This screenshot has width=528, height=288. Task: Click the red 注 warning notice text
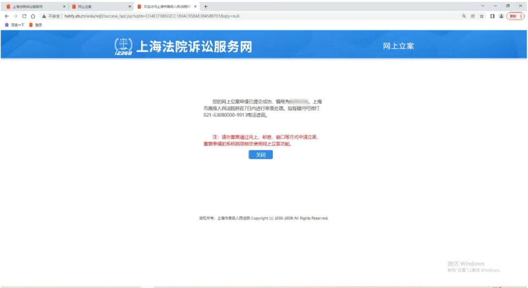coord(261,141)
